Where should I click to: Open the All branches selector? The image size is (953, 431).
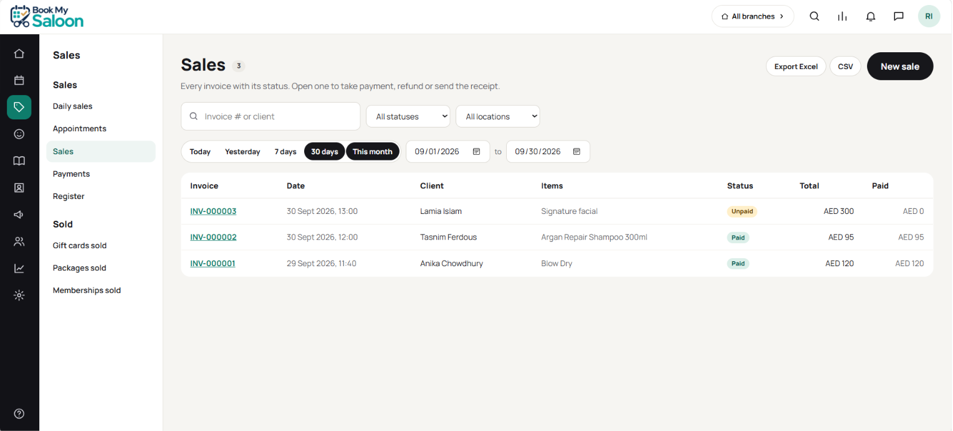point(753,16)
